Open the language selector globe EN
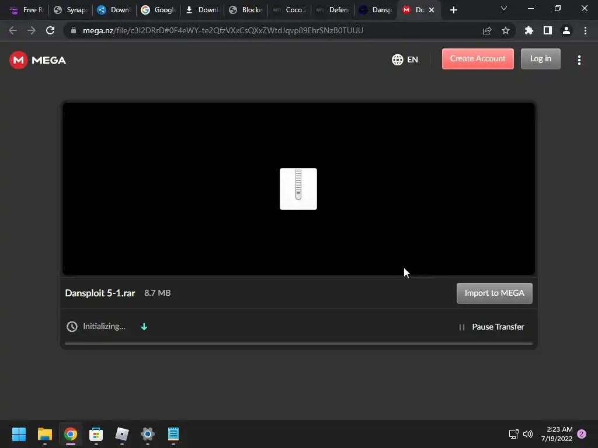598x448 pixels. click(405, 60)
